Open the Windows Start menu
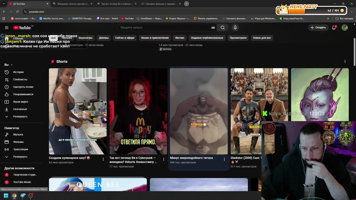 6,196
